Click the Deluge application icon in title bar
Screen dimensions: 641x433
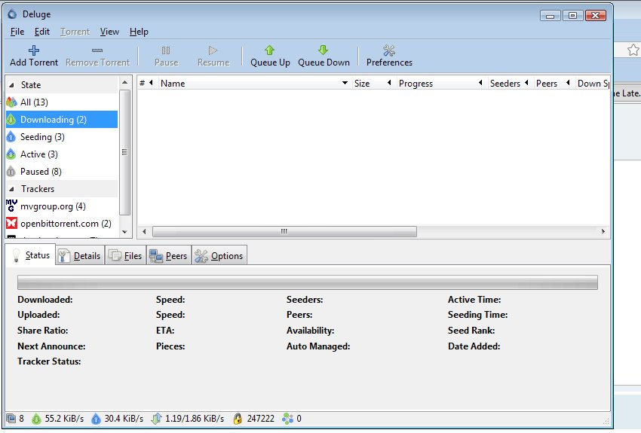click(x=12, y=14)
